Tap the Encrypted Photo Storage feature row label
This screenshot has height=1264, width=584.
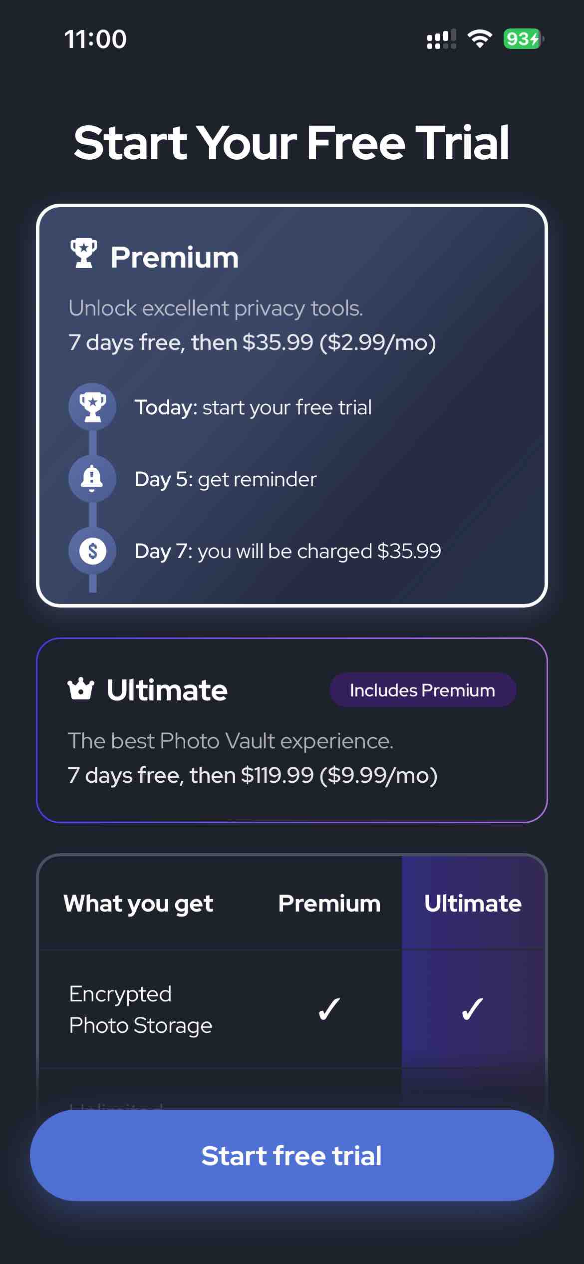pos(141,1009)
